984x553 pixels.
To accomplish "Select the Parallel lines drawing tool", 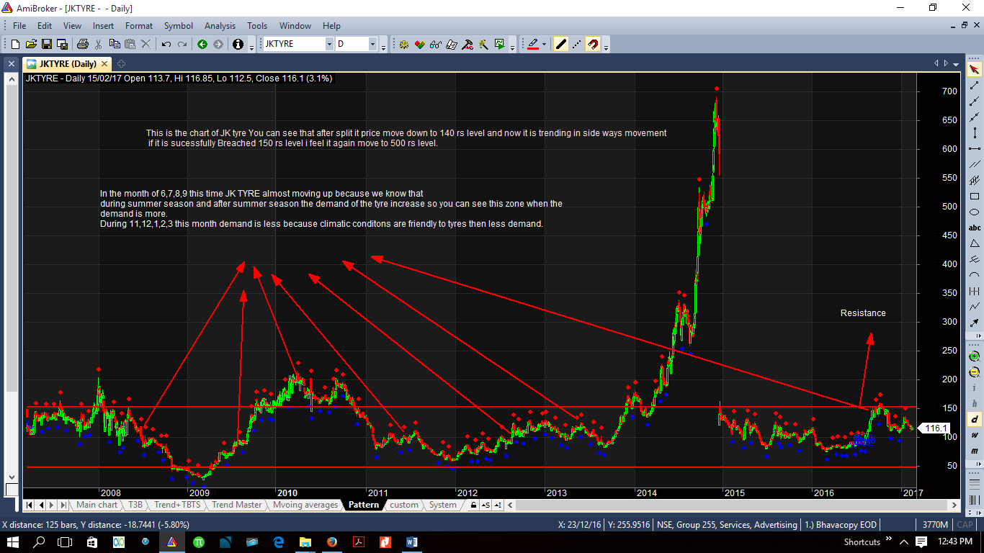I will click(974, 164).
